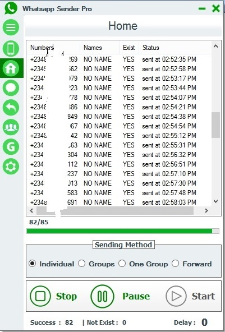
Task: Select row sent at 02:55:31 PM
Action: (119, 145)
